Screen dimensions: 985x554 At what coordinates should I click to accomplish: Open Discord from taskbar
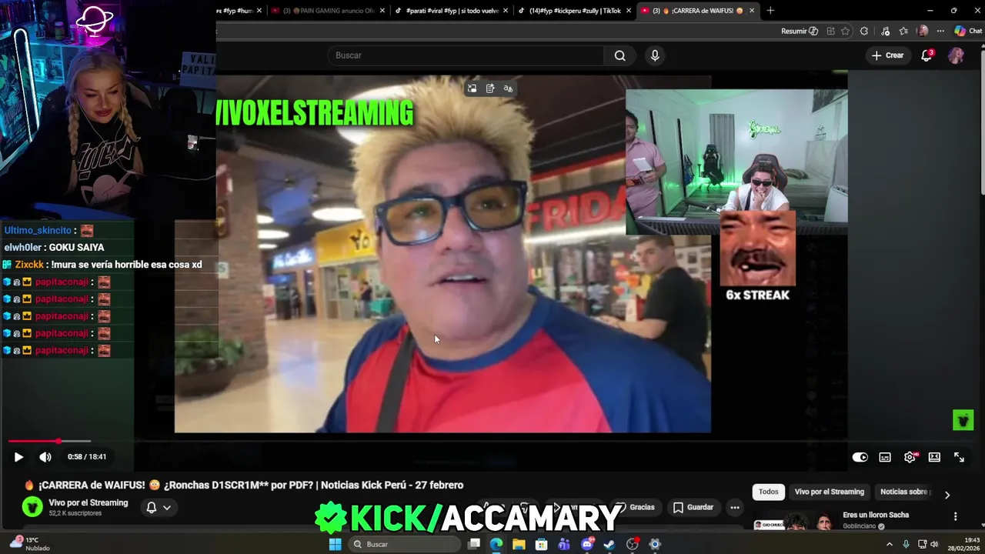[x=587, y=544]
